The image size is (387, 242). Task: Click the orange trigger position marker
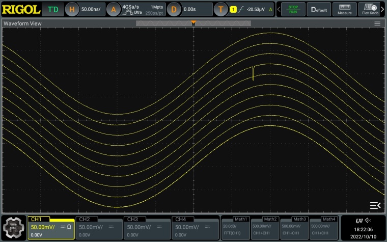[193, 23]
